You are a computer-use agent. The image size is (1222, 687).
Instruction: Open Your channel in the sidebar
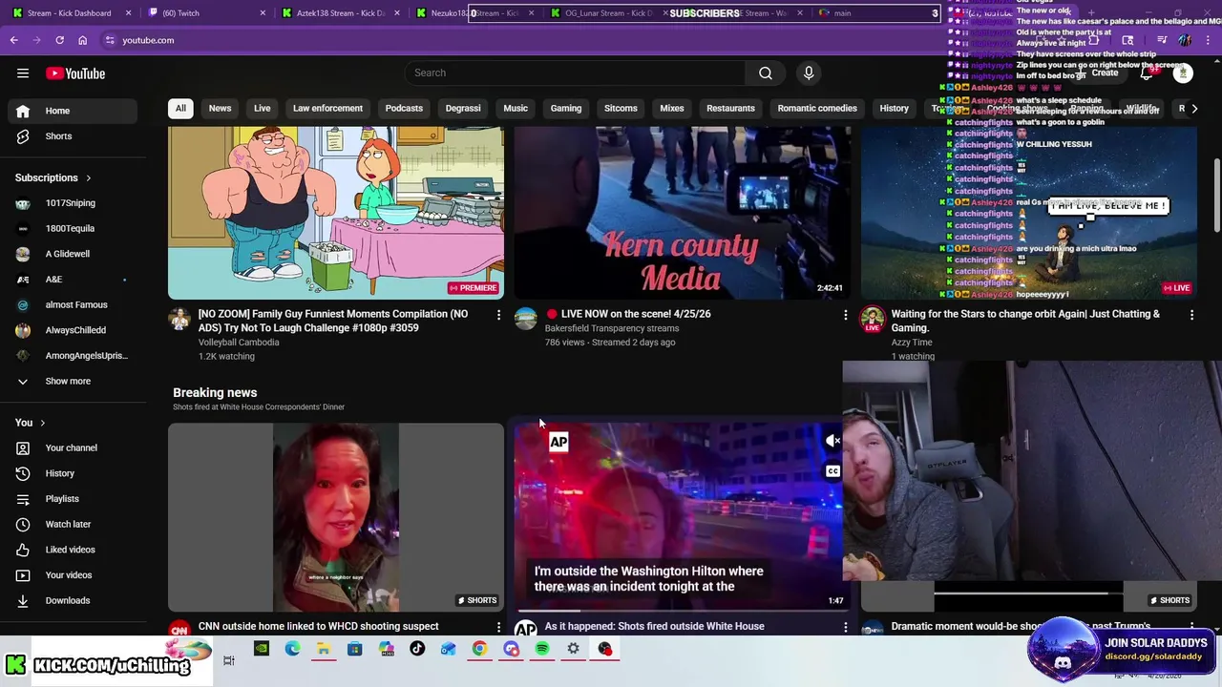pyautogui.click(x=72, y=448)
